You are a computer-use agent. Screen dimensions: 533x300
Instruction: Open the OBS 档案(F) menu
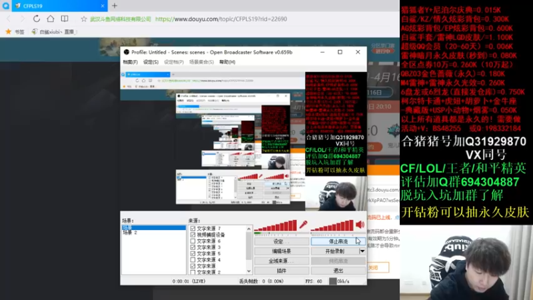pos(130,62)
